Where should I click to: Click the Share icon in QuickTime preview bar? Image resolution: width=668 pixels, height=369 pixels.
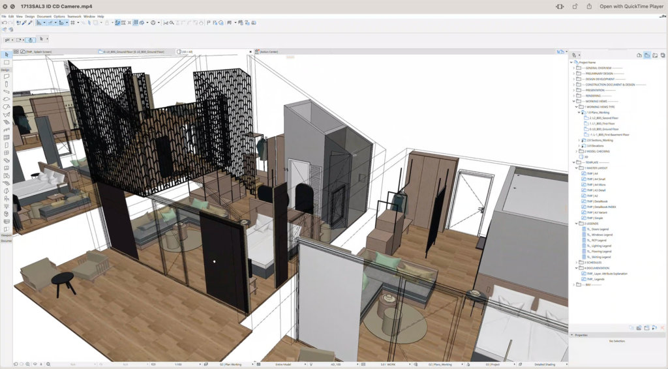tap(575, 6)
